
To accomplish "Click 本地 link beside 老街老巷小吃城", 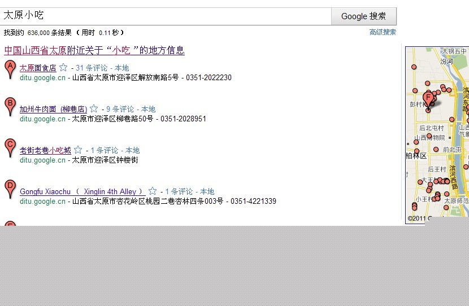I will click(132, 150).
